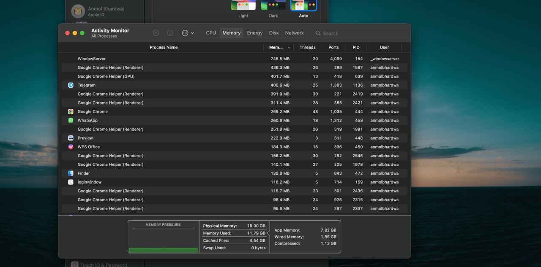The height and width of the screenshot is (267, 541).
Task: Select Chrome Helper Renderer with PID 2546
Action: pyautogui.click(x=234, y=156)
